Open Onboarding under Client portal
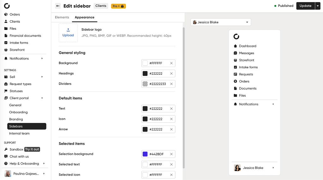The image size is (323, 180). pyautogui.click(x=18, y=112)
